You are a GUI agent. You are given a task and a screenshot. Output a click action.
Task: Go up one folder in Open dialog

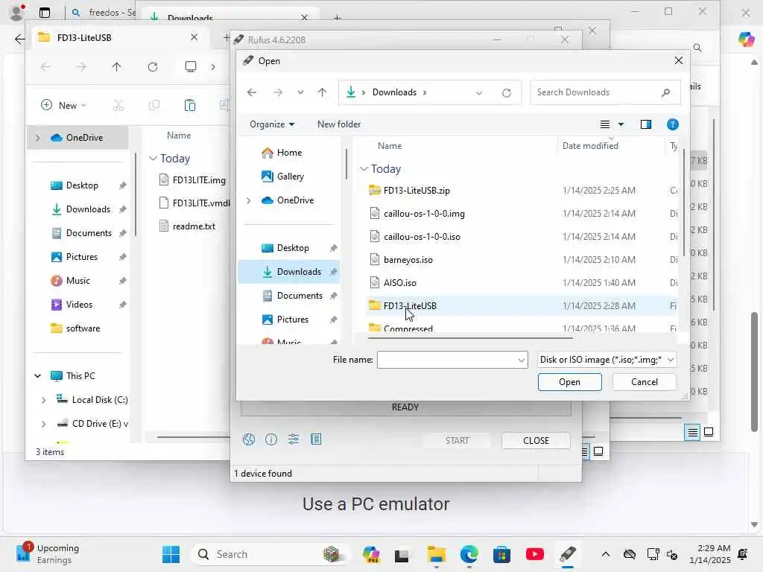point(322,92)
